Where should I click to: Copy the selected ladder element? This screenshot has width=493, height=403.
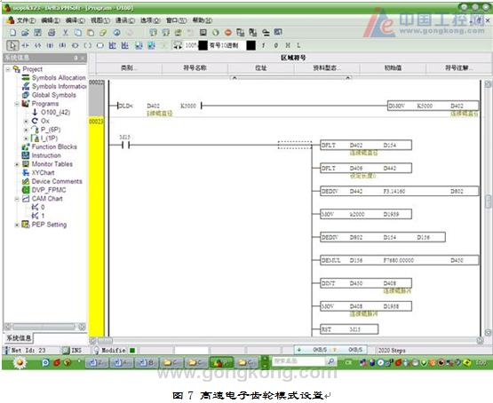78,32
